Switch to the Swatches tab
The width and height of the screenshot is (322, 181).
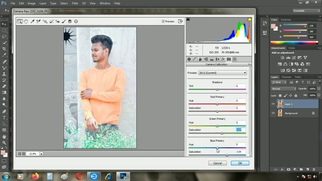286,20
